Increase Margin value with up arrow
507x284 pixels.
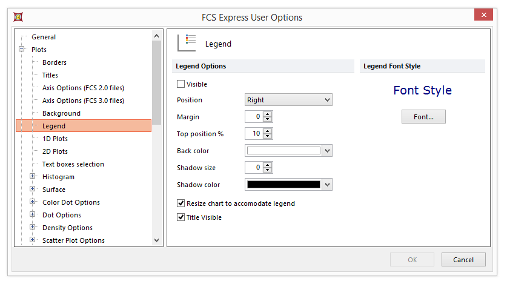pos(268,114)
